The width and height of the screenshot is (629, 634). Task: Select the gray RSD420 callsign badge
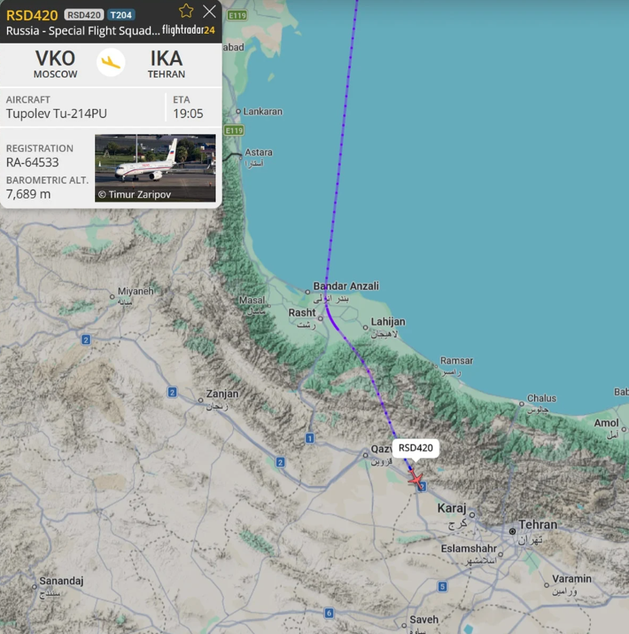point(84,15)
